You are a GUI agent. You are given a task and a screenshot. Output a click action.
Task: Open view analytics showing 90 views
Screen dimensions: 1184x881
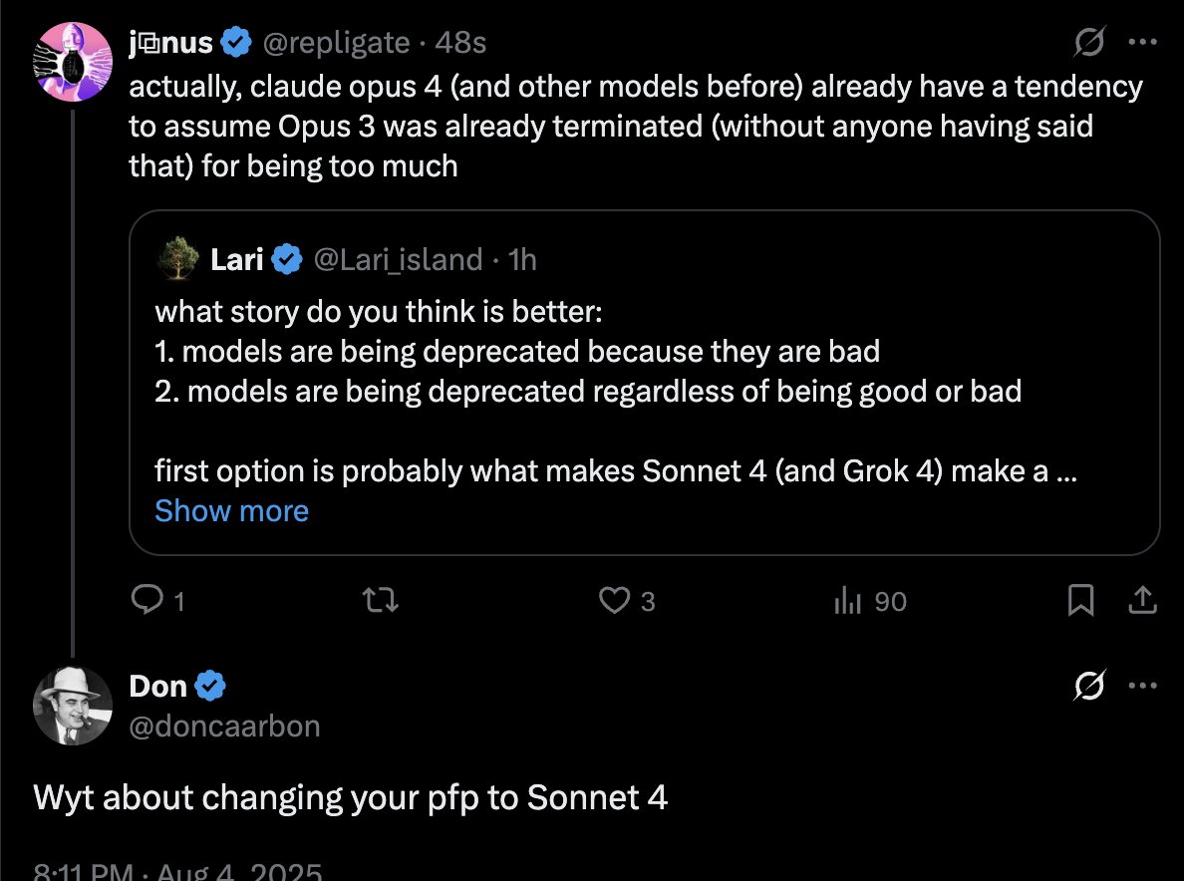(x=869, y=600)
